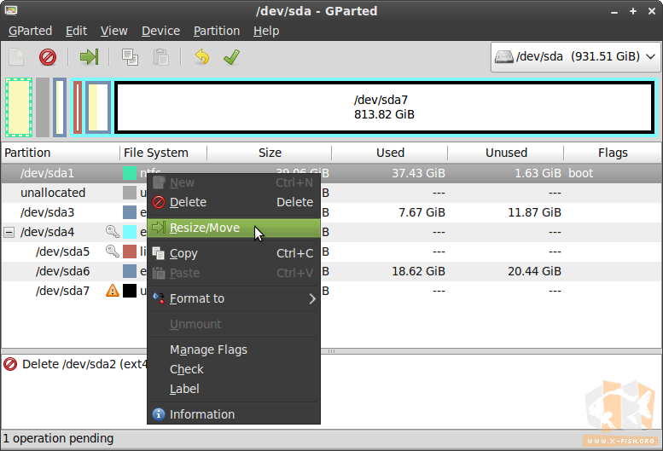The height and width of the screenshot is (451, 663).
Task: Click the Paste partition toolbar icon
Action: pyautogui.click(x=161, y=57)
